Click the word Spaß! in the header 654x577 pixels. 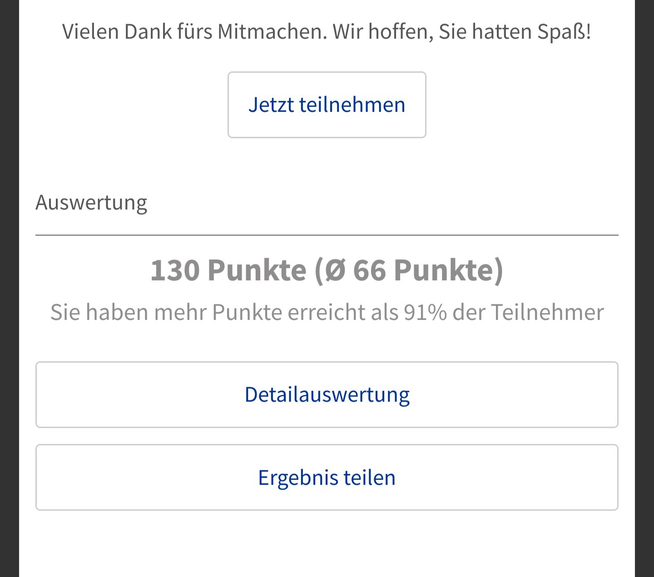564,32
